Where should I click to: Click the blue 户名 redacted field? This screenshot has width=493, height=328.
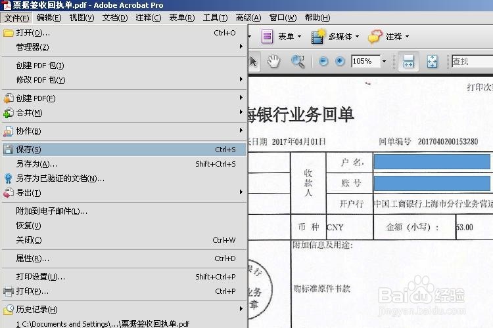(432, 161)
